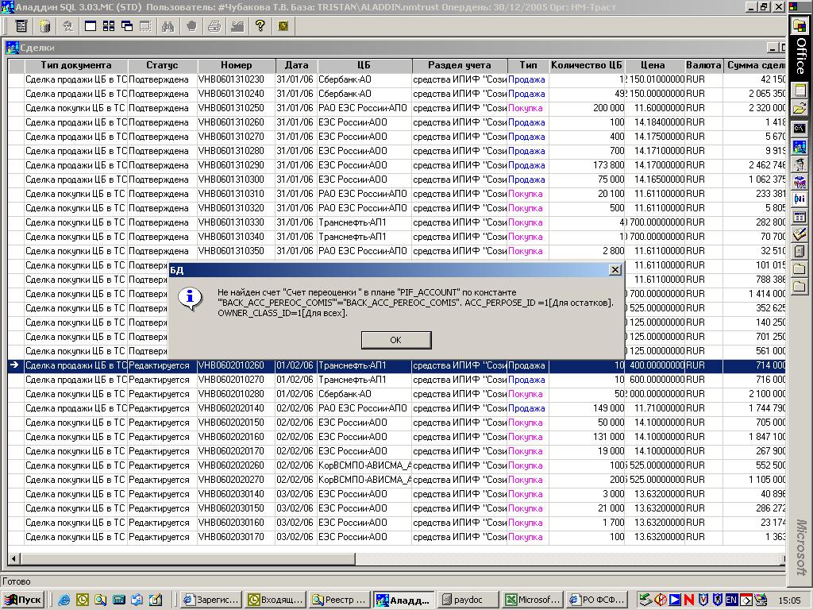Switch to the Microsof... Excel taskbar window
This screenshot has width=813, height=610.
point(534,600)
